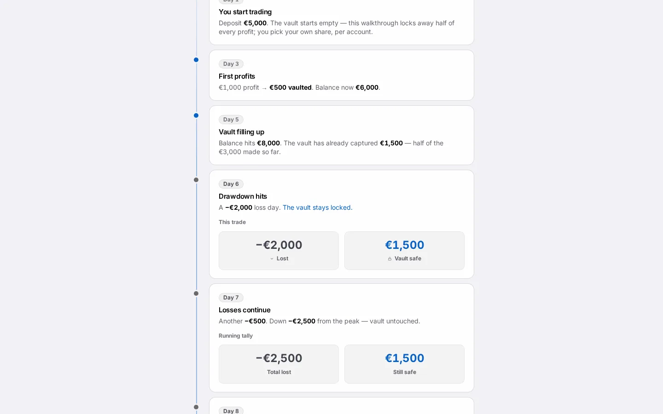
Task: Click the First profits heading
Action: (x=237, y=76)
